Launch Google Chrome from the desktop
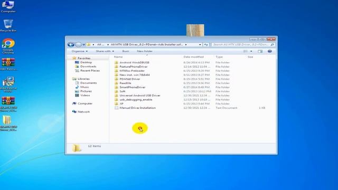The height and width of the screenshot is (190, 338). pos(8,46)
